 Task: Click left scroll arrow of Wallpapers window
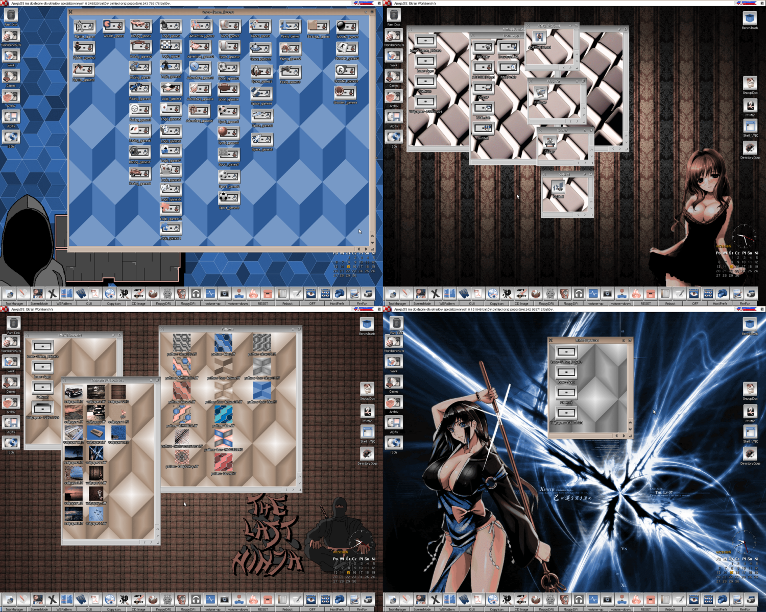click(145, 542)
